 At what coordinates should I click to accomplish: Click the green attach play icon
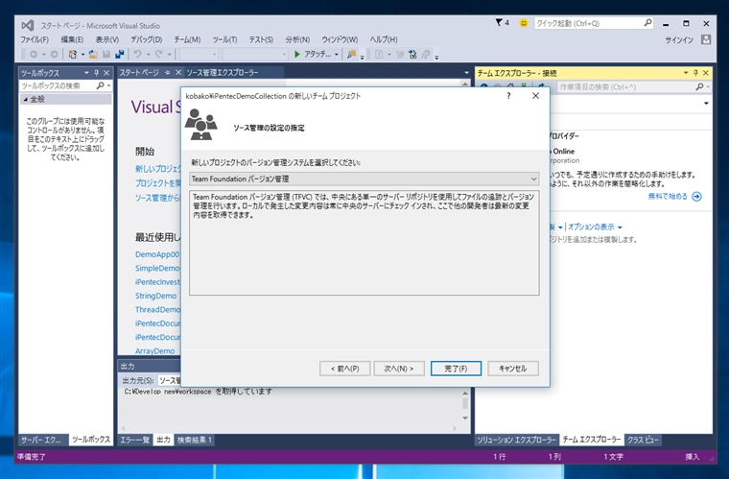[297, 55]
